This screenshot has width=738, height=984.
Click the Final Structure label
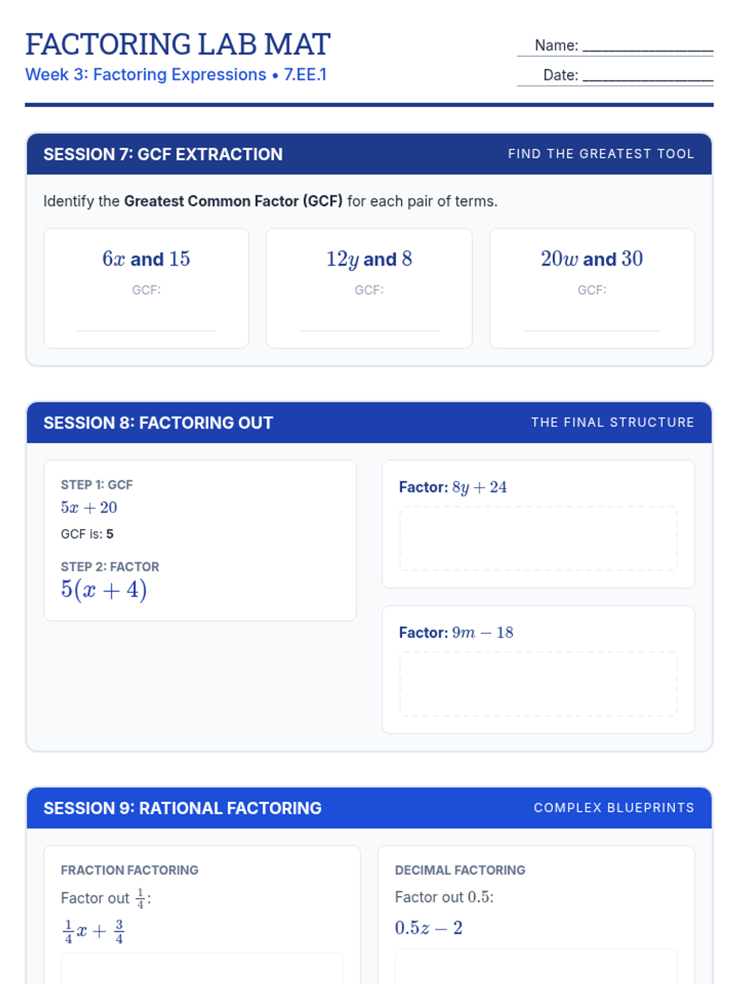613,423
